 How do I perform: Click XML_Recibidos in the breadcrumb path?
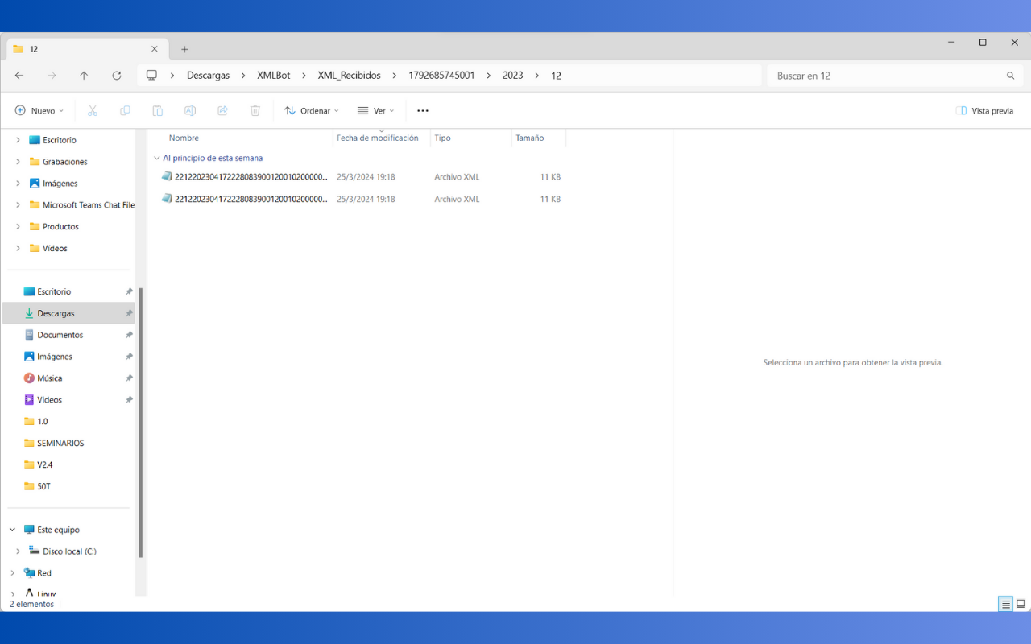349,76
